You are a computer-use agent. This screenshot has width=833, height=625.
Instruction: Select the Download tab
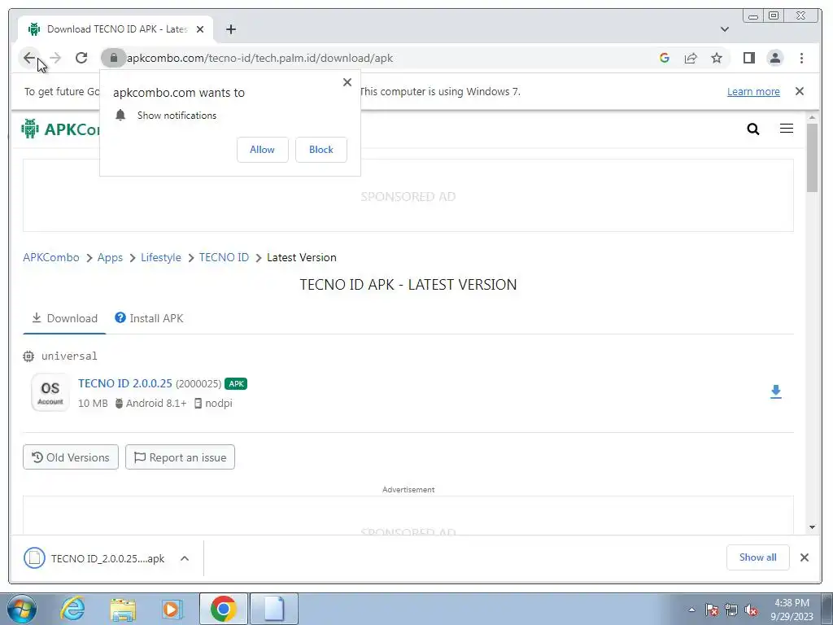[x=64, y=318]
